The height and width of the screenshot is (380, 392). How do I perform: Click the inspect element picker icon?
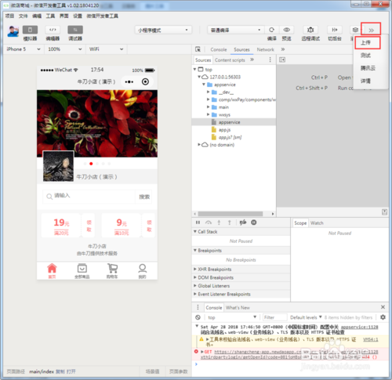pos(198,49)
